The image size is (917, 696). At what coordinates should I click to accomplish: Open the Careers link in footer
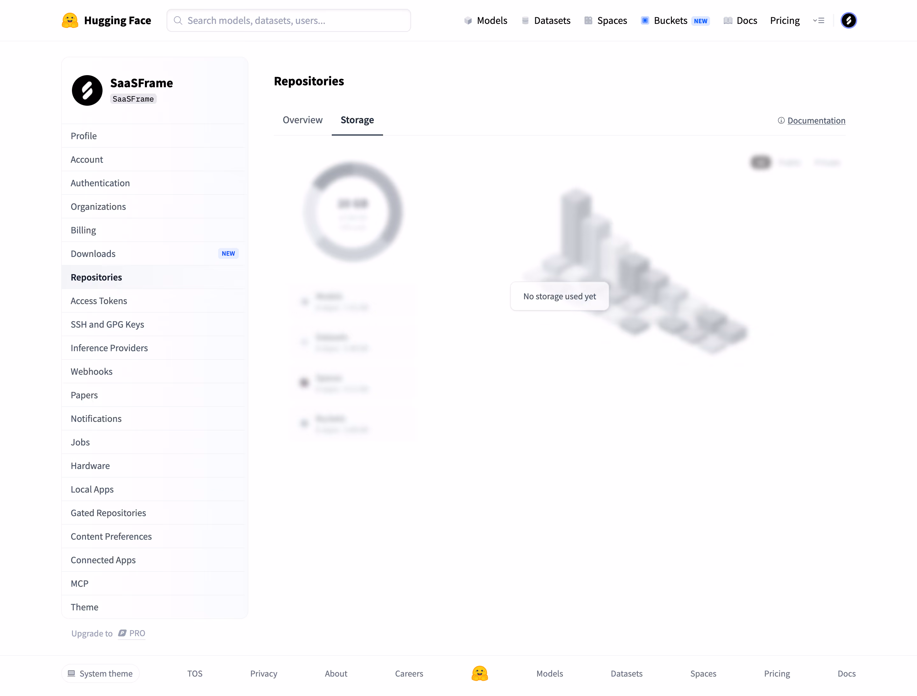click(x=409, y=673)
